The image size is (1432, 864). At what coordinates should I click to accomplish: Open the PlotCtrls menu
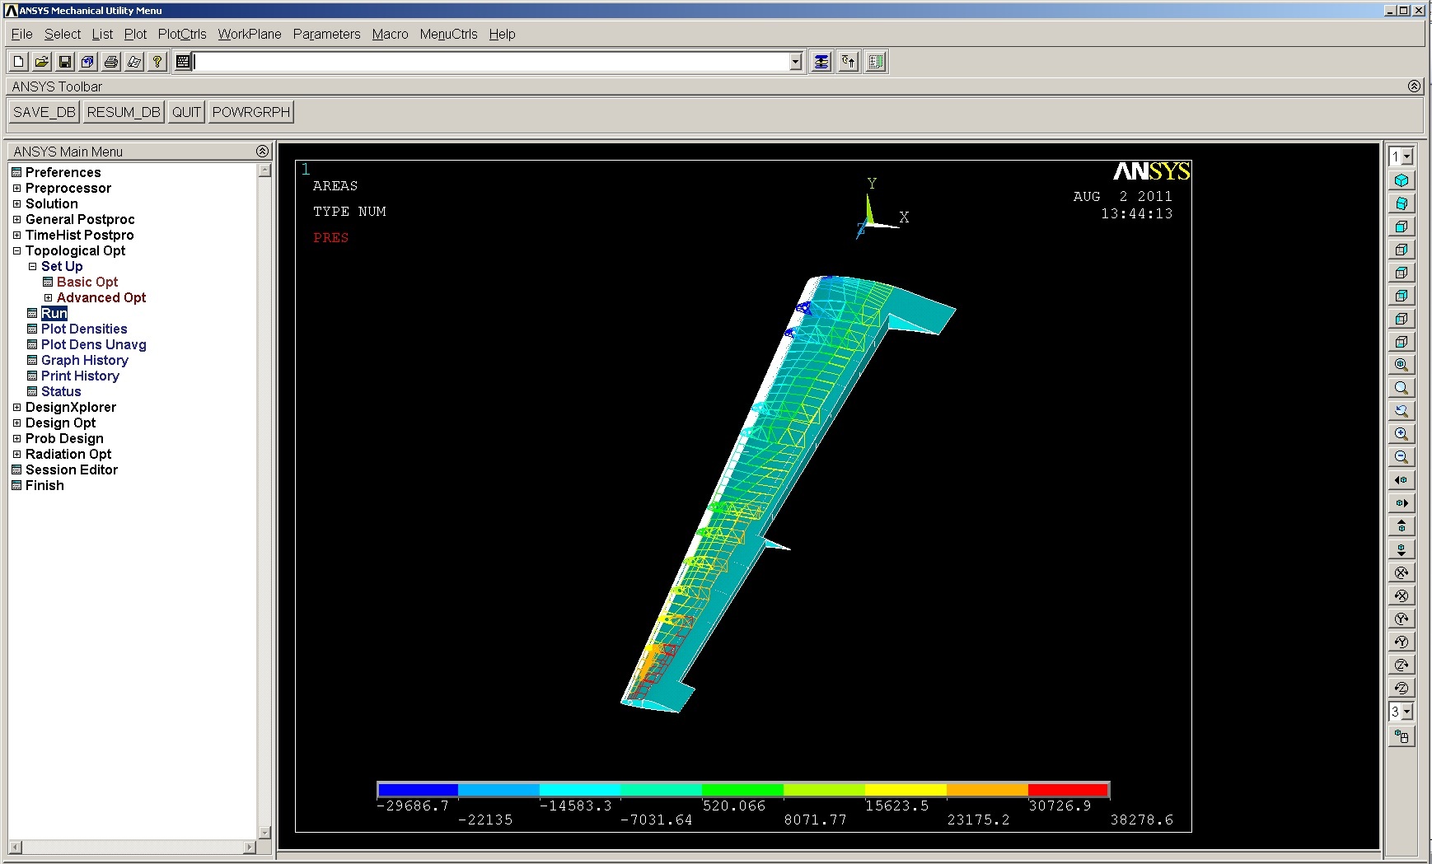point(182,34)
